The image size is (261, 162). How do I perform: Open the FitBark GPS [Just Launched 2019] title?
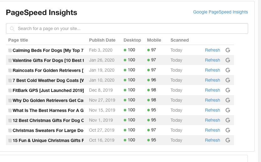48,90
